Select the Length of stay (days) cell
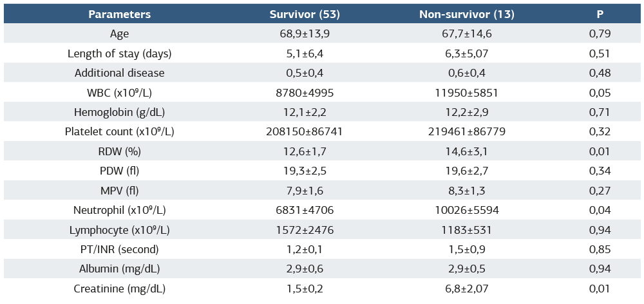The image size is (644, 304). (119, 53)
